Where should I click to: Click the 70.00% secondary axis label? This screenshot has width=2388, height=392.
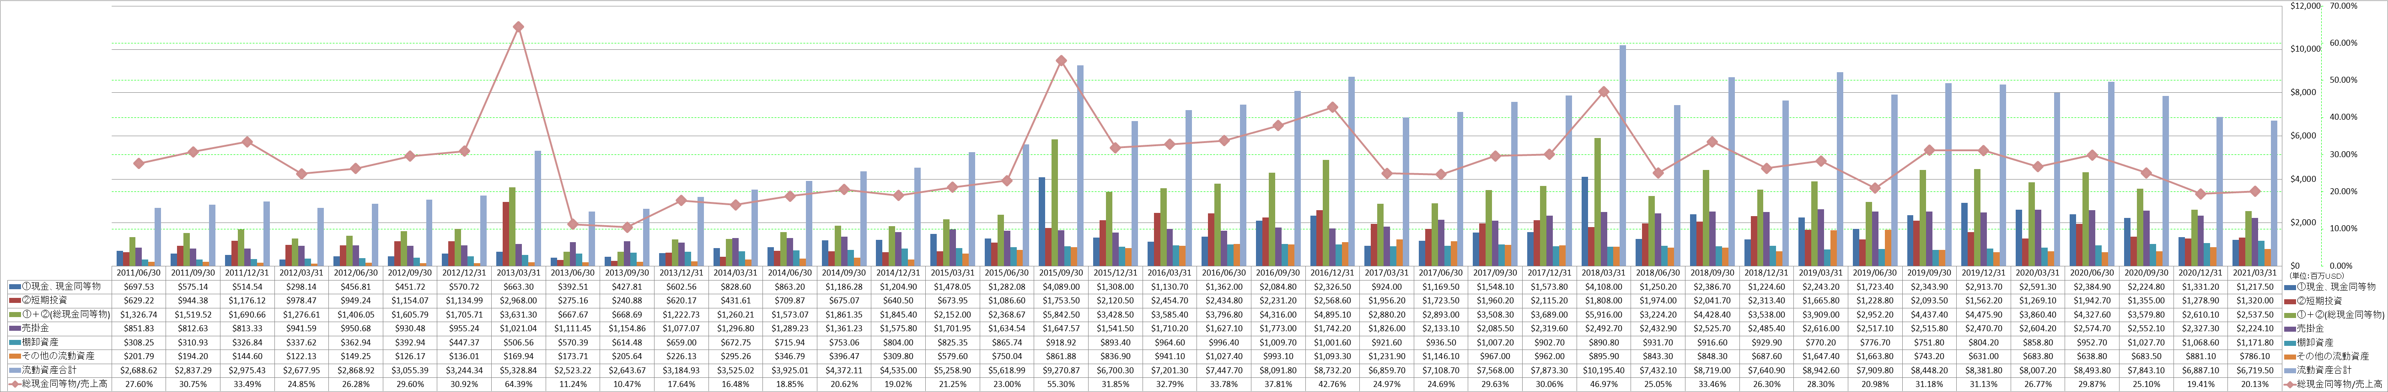2343,5
